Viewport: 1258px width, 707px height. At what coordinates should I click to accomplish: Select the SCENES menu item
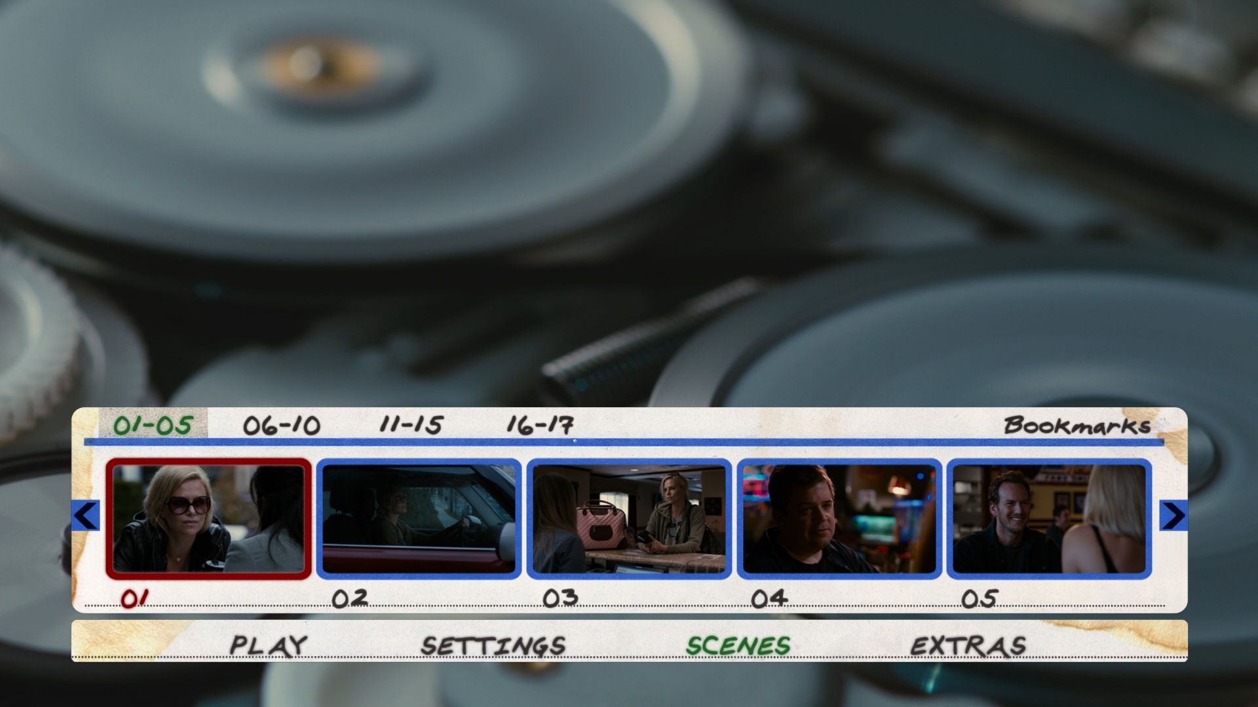738,646
